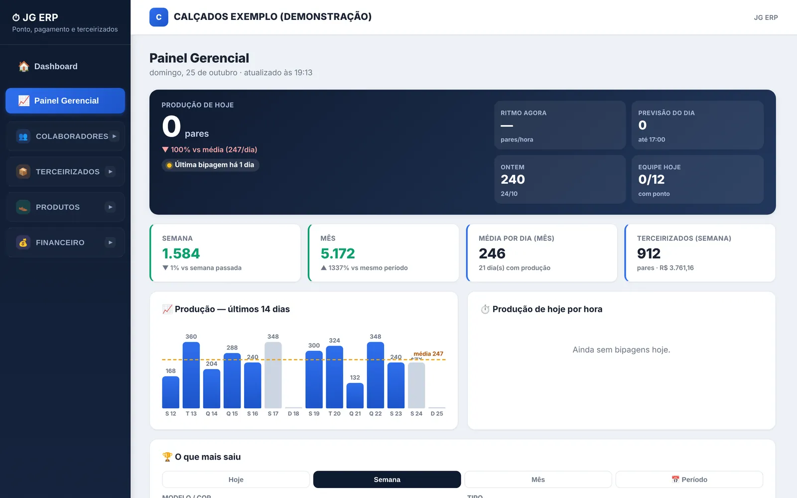Viewport: 797px width, 498px height.
Task: Click the média 247 label on chart
Action: 428,354
